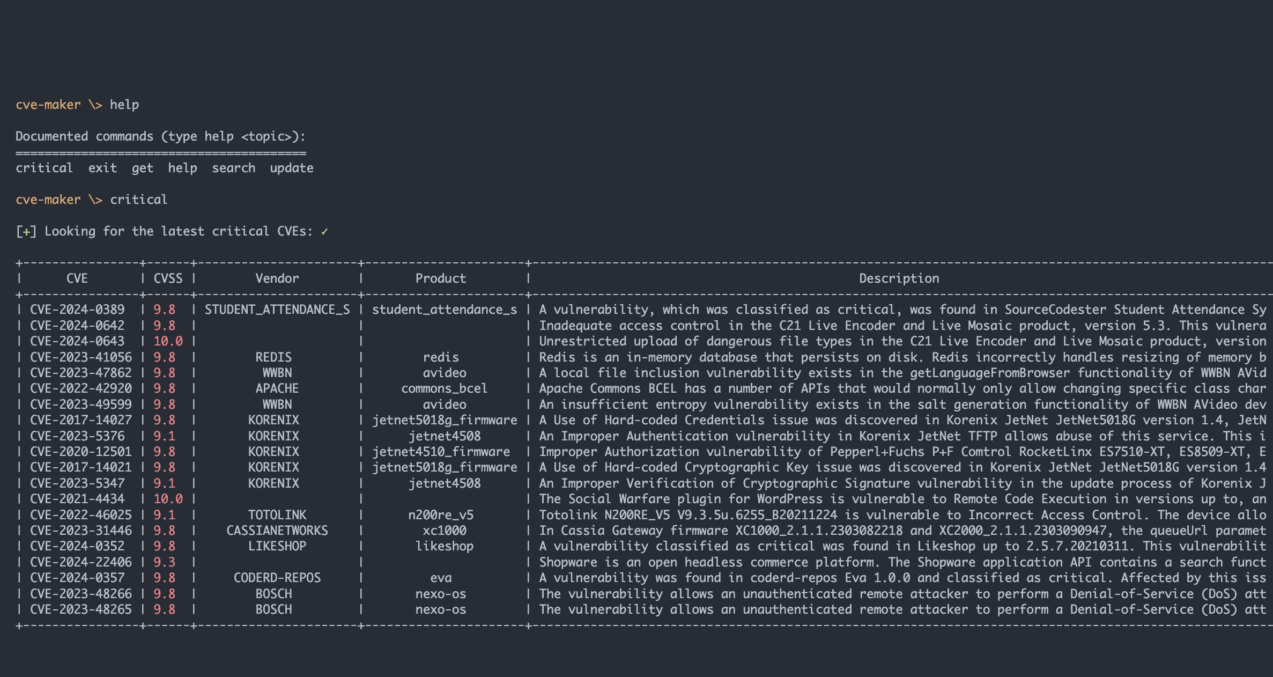Select CVE-2022-46025 in the table
Image resolution: width=1273 pixels, height=677 pixels.
81,515
